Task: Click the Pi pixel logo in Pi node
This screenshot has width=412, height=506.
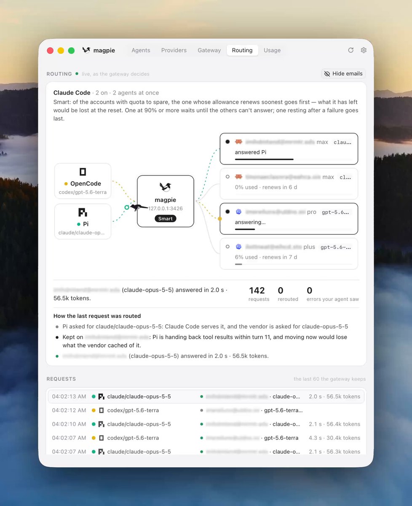Action: (x=83, y=212)
